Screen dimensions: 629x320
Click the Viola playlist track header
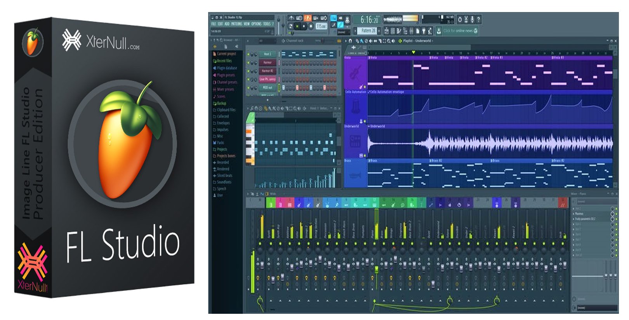355,72
